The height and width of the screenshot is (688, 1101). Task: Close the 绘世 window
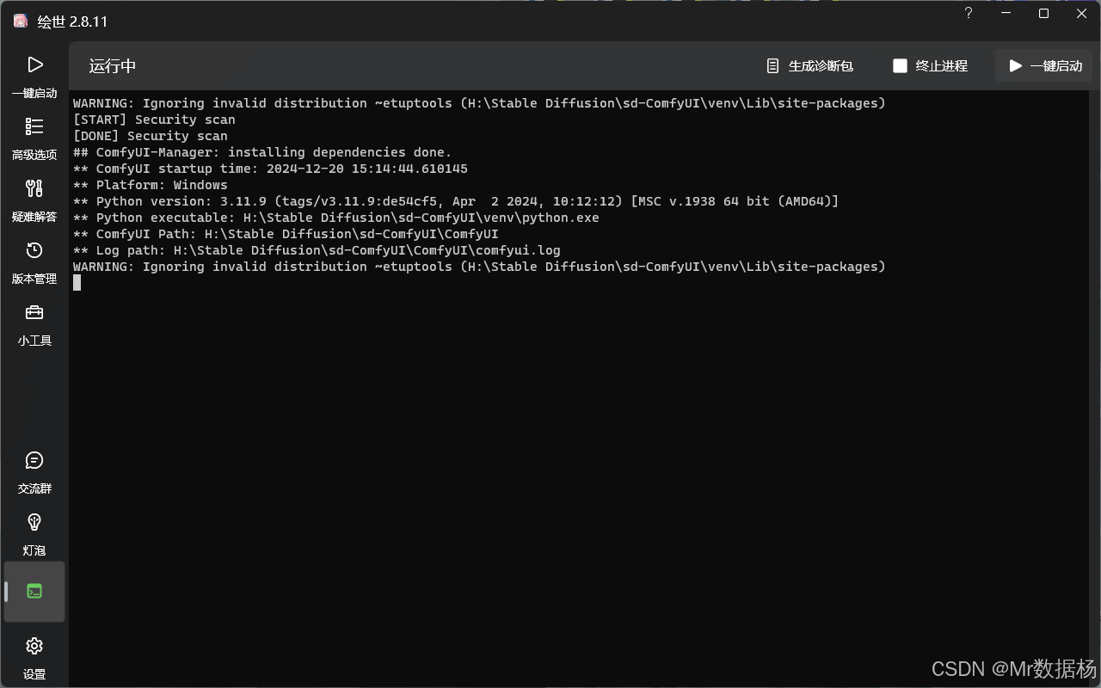1081,14
